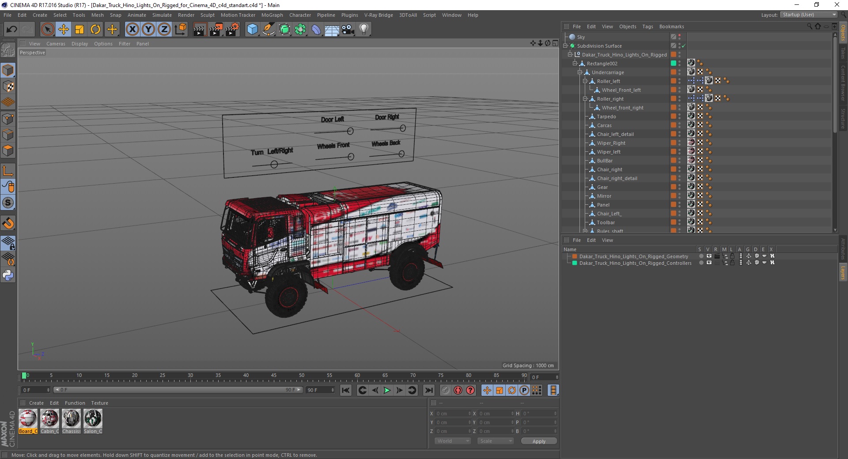Select the Rotate tool
This screenshot has width=848, height=459.
[x=95, y=30]
